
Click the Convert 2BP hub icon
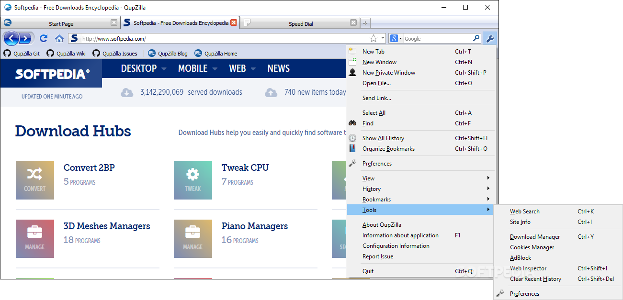(x=35, y=180)
